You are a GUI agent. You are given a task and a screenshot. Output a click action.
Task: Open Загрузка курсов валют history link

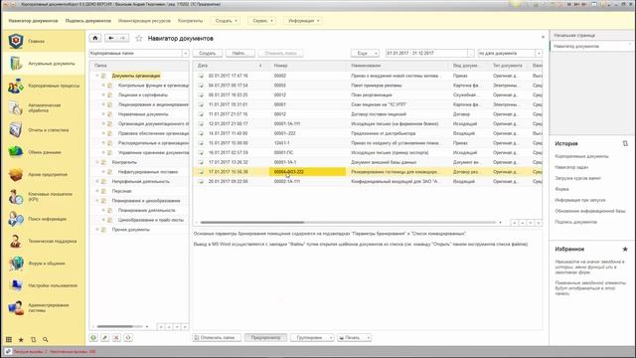[578, 178]
